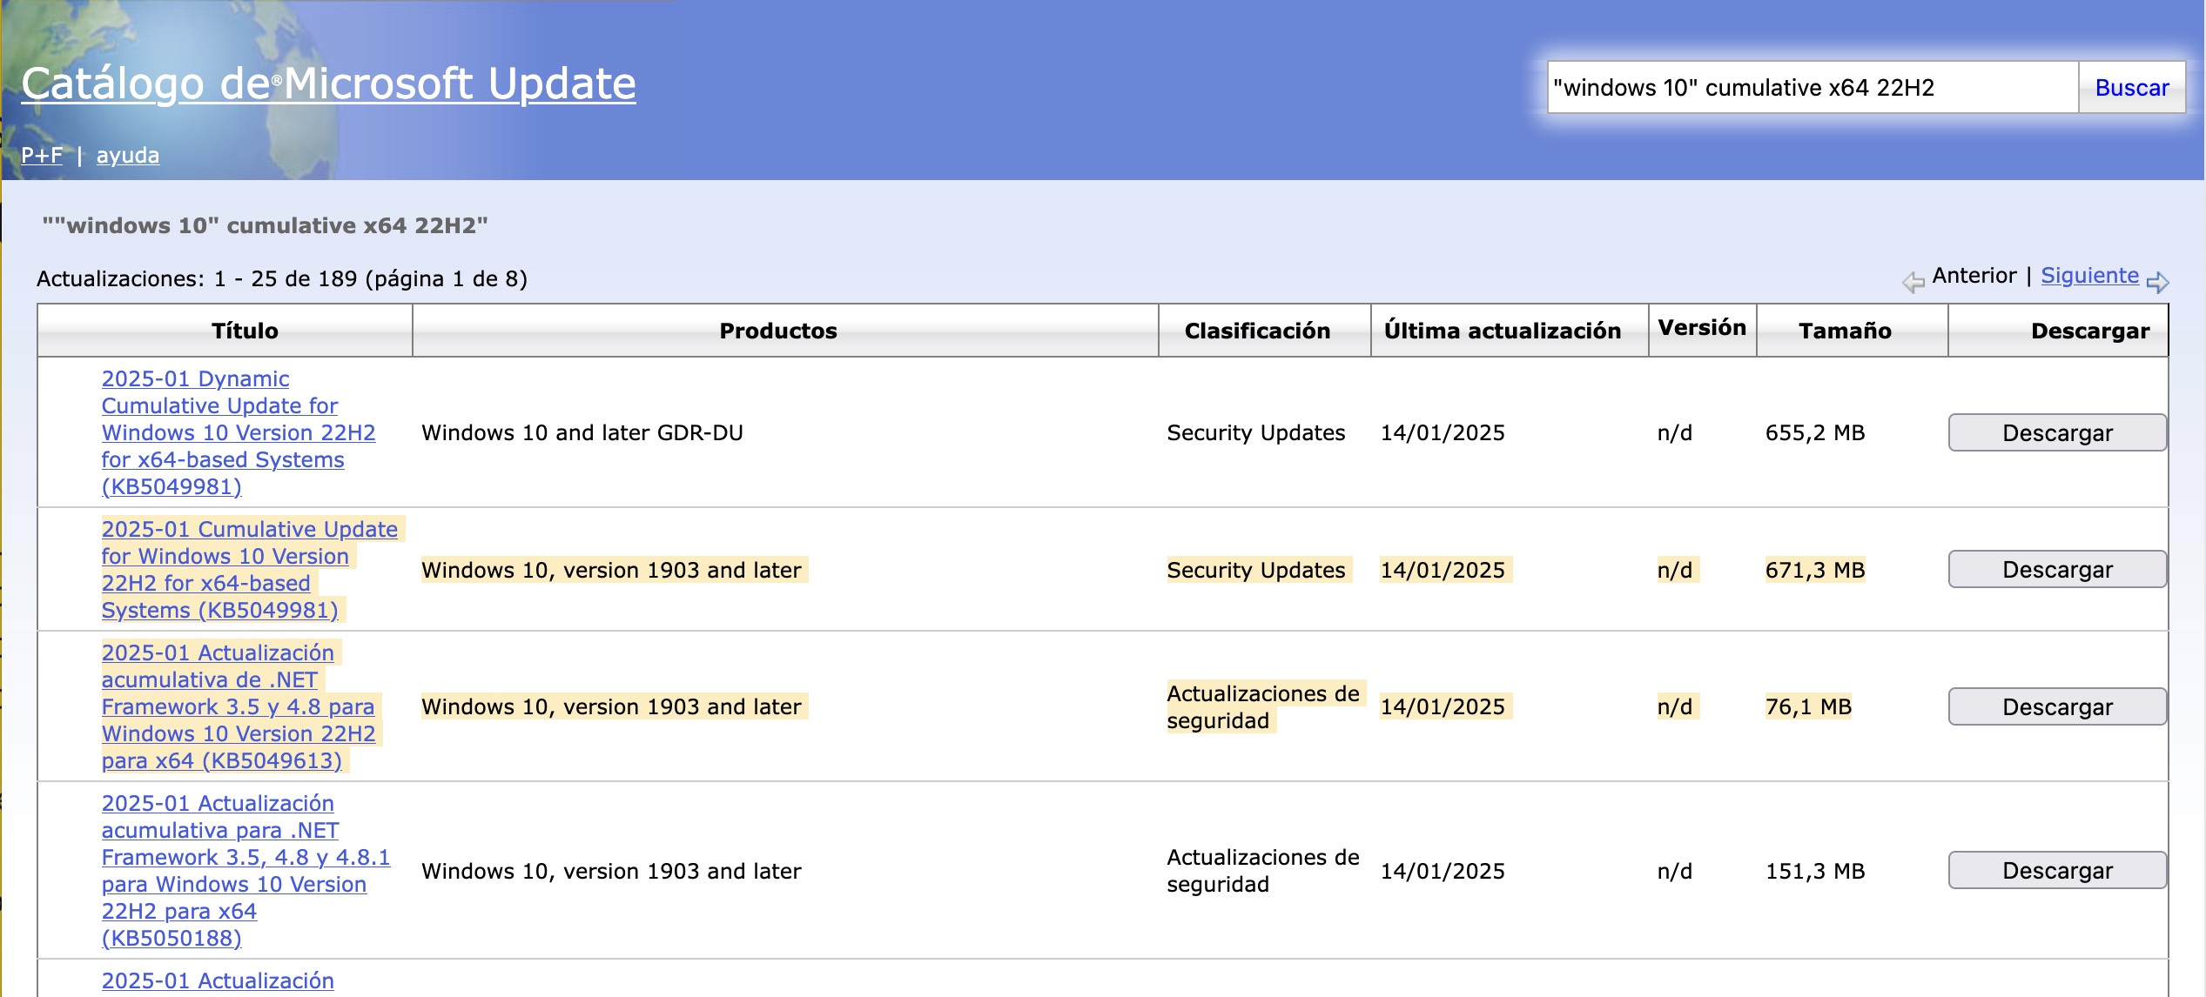Sort by the Versión column header
2206x997 pixels.
point(1702,328)
